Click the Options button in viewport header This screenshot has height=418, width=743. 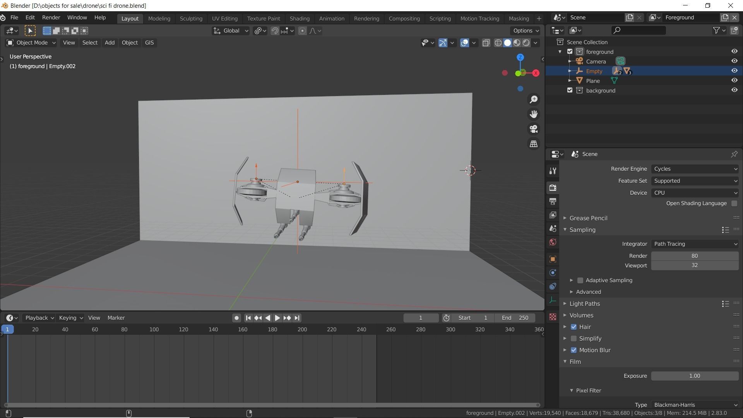[525, 31]
